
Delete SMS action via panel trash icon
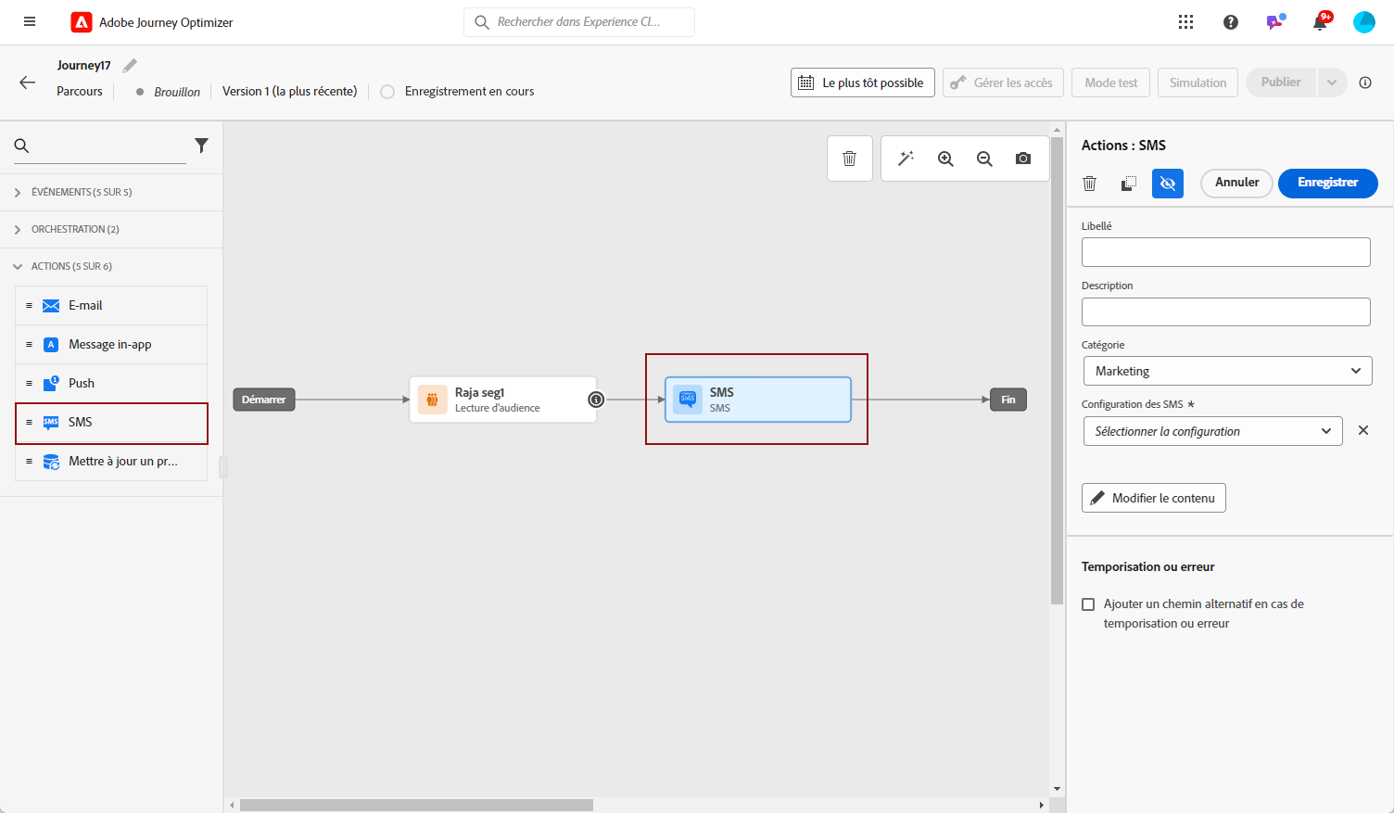(x=1090, y=184)
